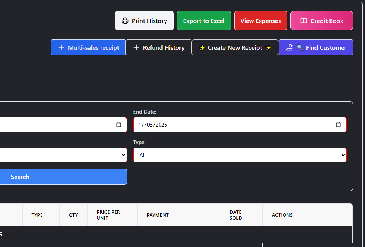Expand the Type dropdown showing All
The height and width of the screenshot is (247, 365).
click(240, 155)
